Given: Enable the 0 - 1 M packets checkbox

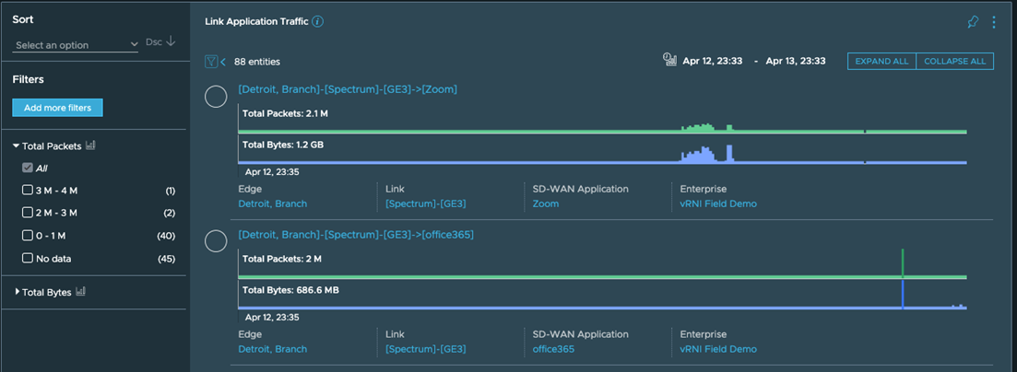Looking at the screenshot, I should point(28,236).
